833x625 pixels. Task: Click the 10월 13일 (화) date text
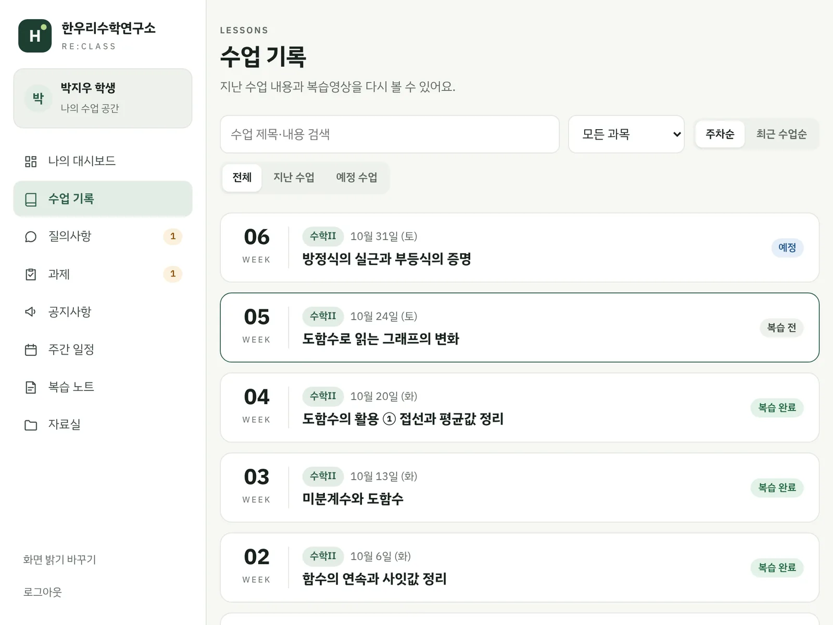click(x=384, y=476)
